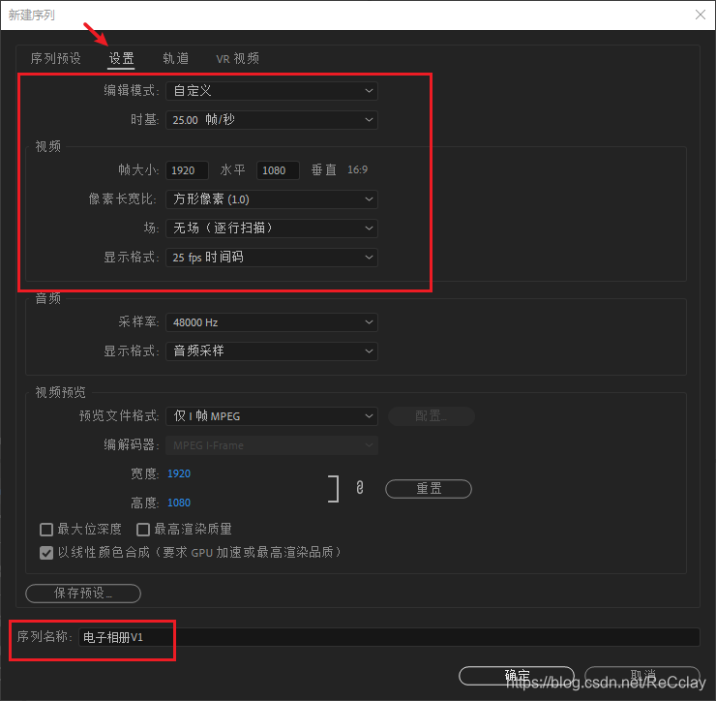Image resolution: width=716 pixels, height=701 pixels.
Task: Click 序列名称 field with 电子相册V1
Action: pos(389,637)
